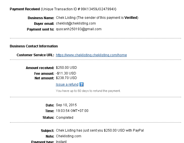The image size is (184, 143).
Task: Click the Payment Received heading
Action: (x=25, y=9)
